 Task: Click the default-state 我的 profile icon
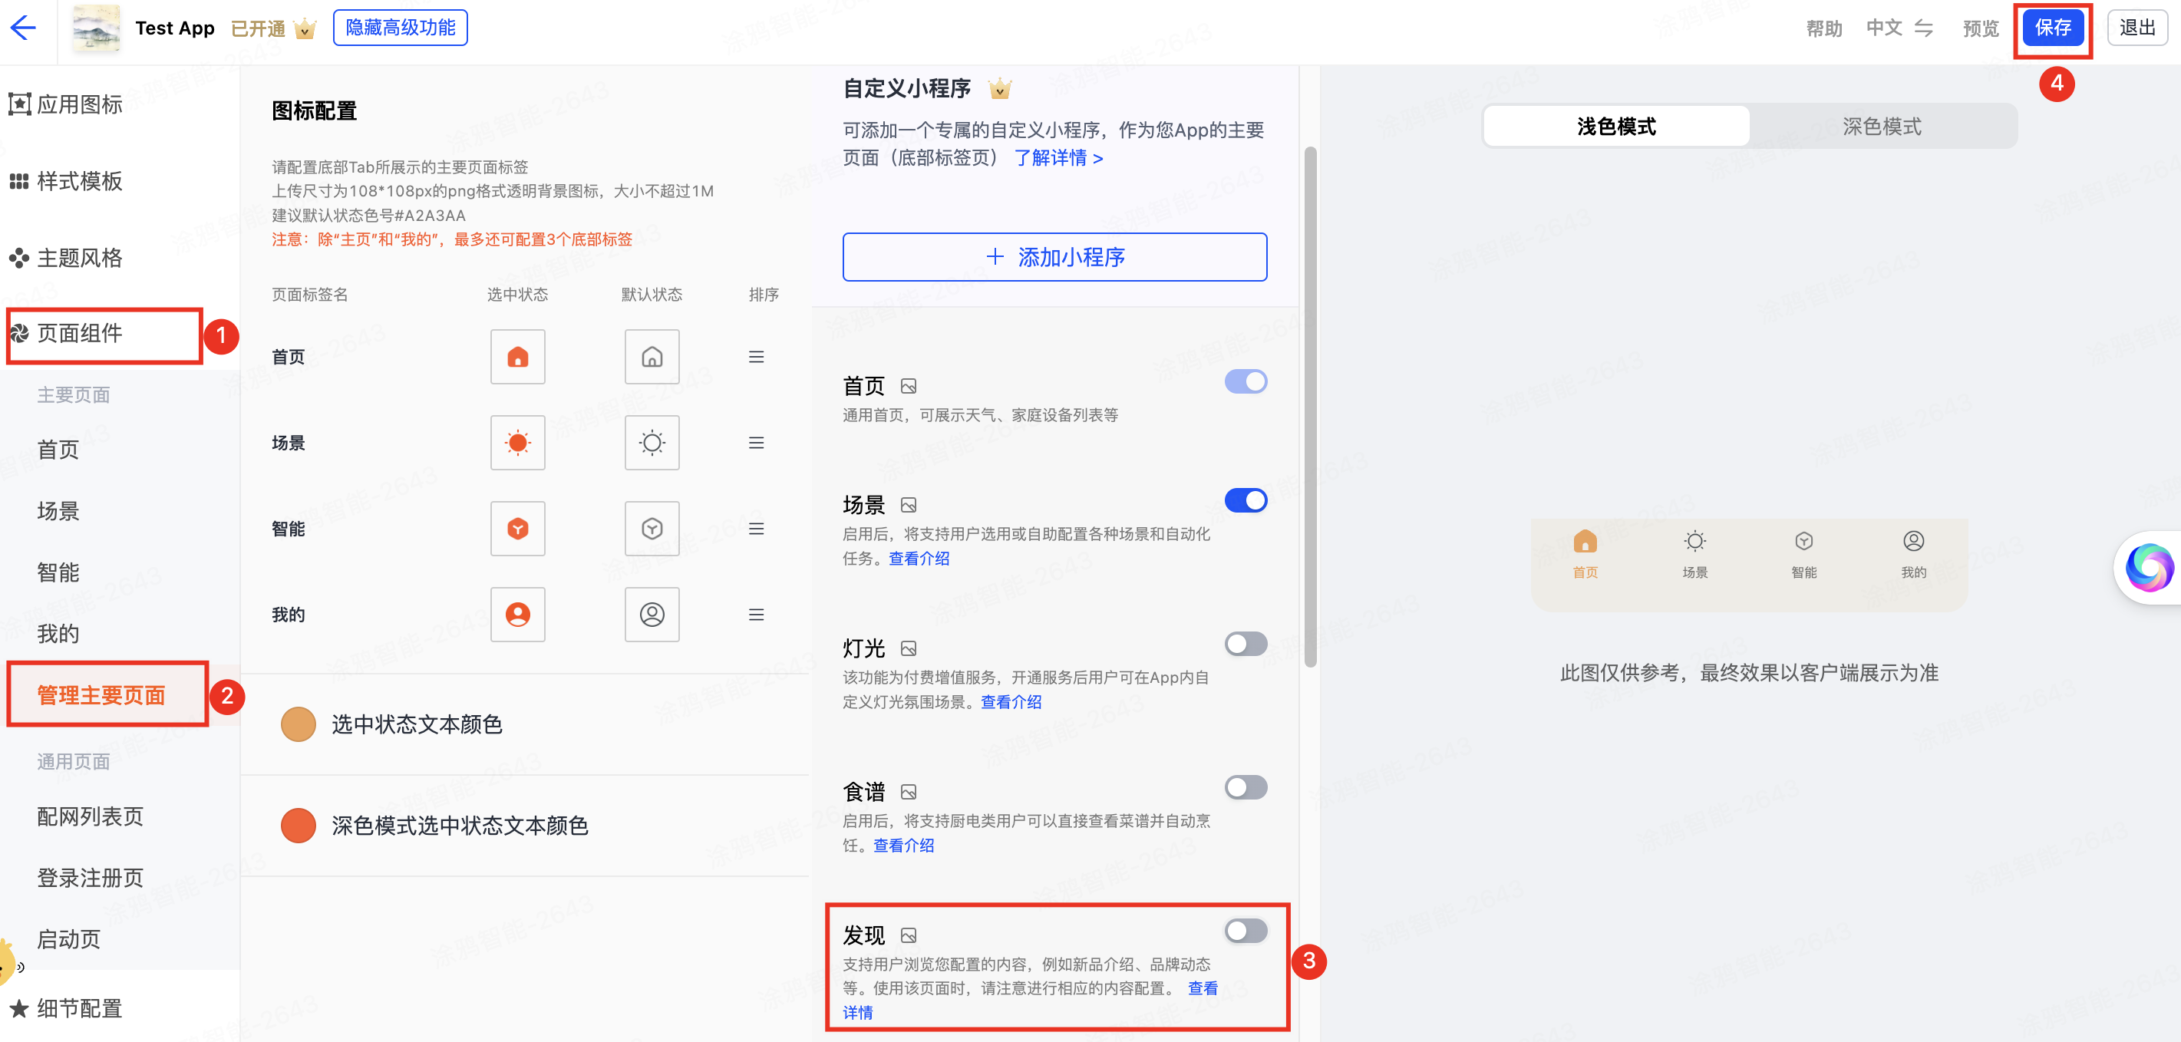coord(652,615)
